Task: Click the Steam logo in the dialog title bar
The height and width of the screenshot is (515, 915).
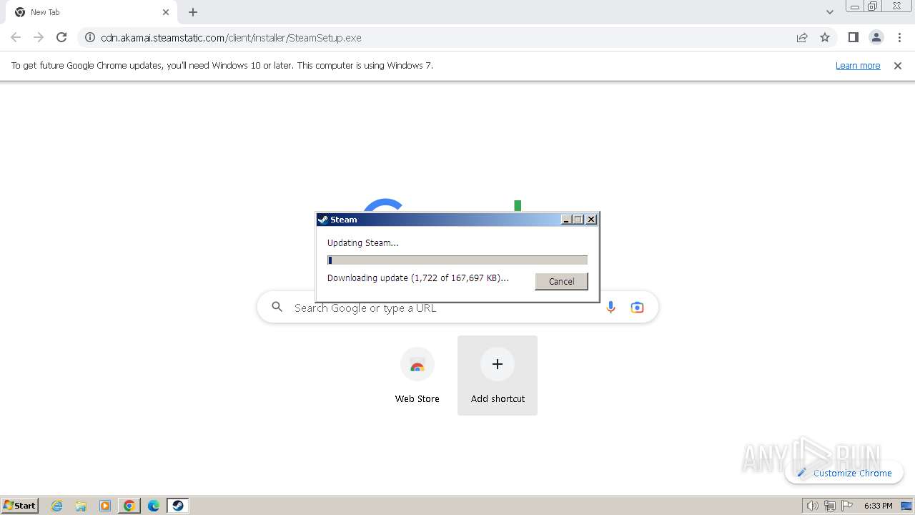Action: (x=323, y=220)
